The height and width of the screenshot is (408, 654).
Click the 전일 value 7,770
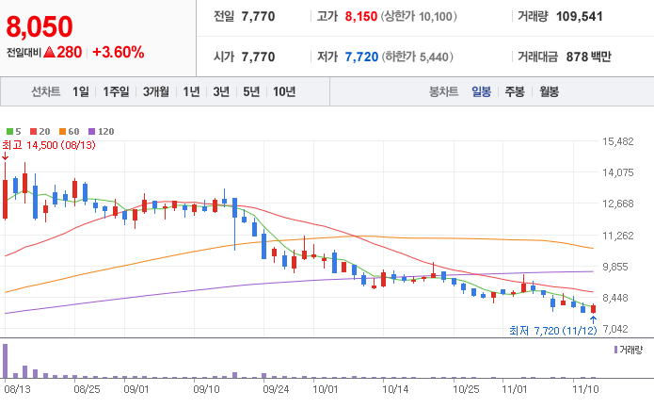(x=258, y=17)
